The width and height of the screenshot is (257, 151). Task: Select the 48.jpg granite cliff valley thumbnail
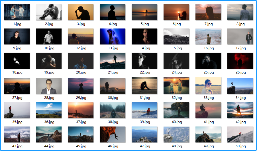pyautogui.click(x=176, y=134)
